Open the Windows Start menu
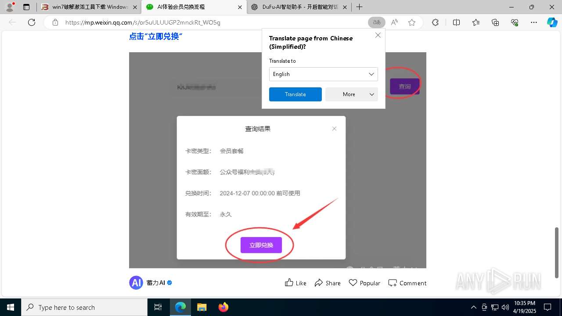 pos(11,307)
